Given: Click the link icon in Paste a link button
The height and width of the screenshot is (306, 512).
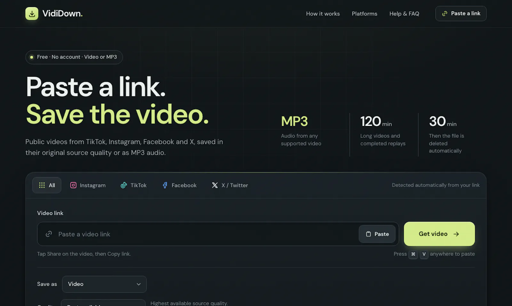Looking at the screenshot, I should click(444, 13).
